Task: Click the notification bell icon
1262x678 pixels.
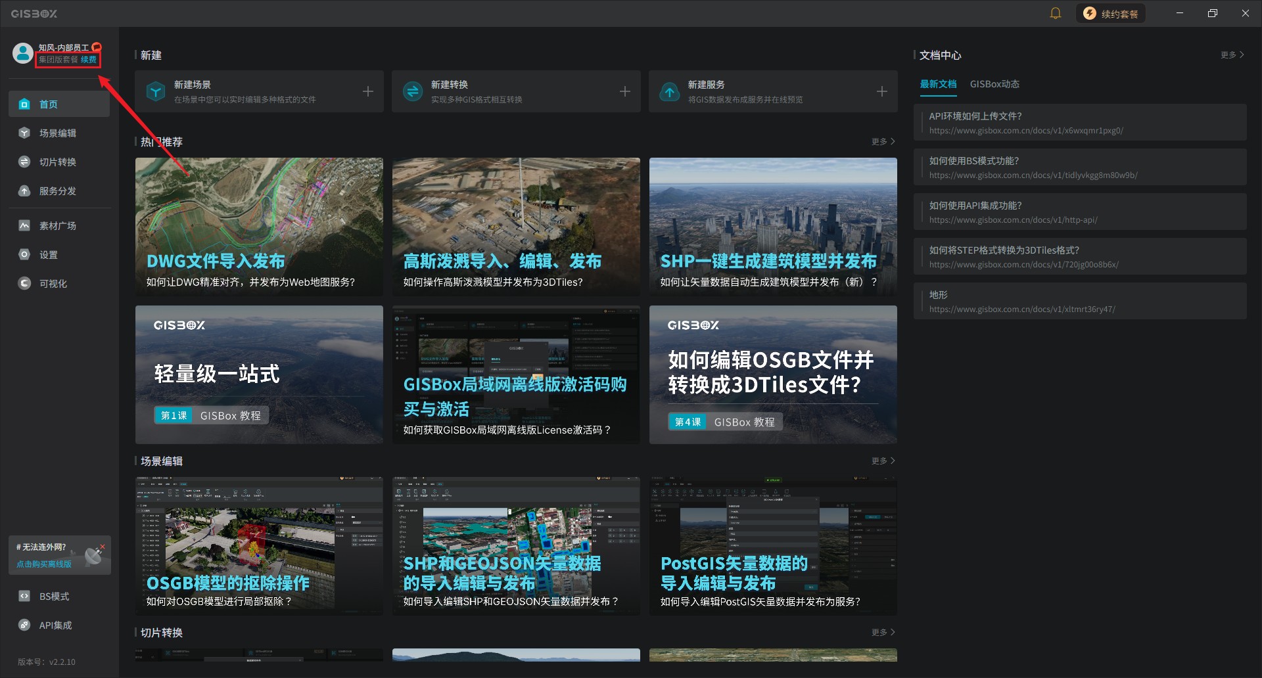Action: (x=1056, y=13)
